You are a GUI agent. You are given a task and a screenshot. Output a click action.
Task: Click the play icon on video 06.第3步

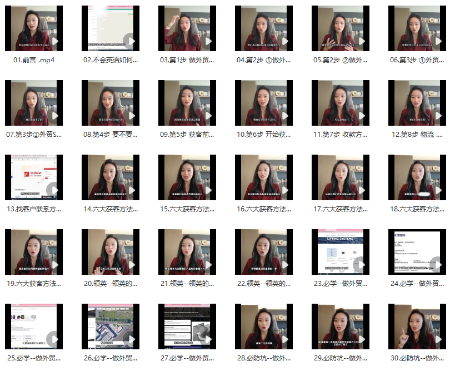point(437,41)
